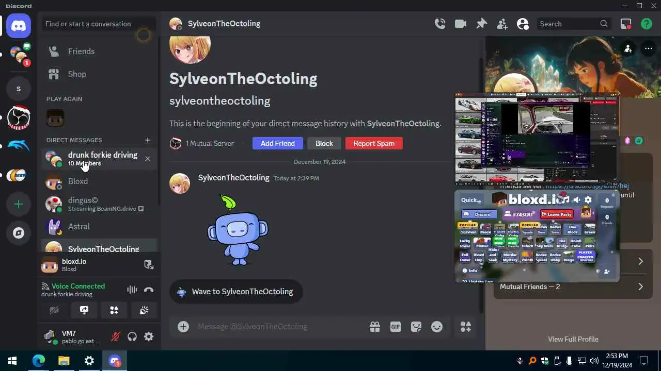Click Add Friend button

[x=278, y=143]
